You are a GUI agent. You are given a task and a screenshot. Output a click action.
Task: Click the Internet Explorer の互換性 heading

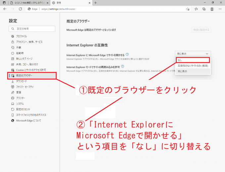coord(87,45)
